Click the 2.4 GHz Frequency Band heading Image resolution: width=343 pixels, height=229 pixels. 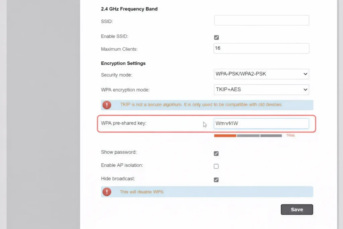pyautogui.click(x=129, y=9)
